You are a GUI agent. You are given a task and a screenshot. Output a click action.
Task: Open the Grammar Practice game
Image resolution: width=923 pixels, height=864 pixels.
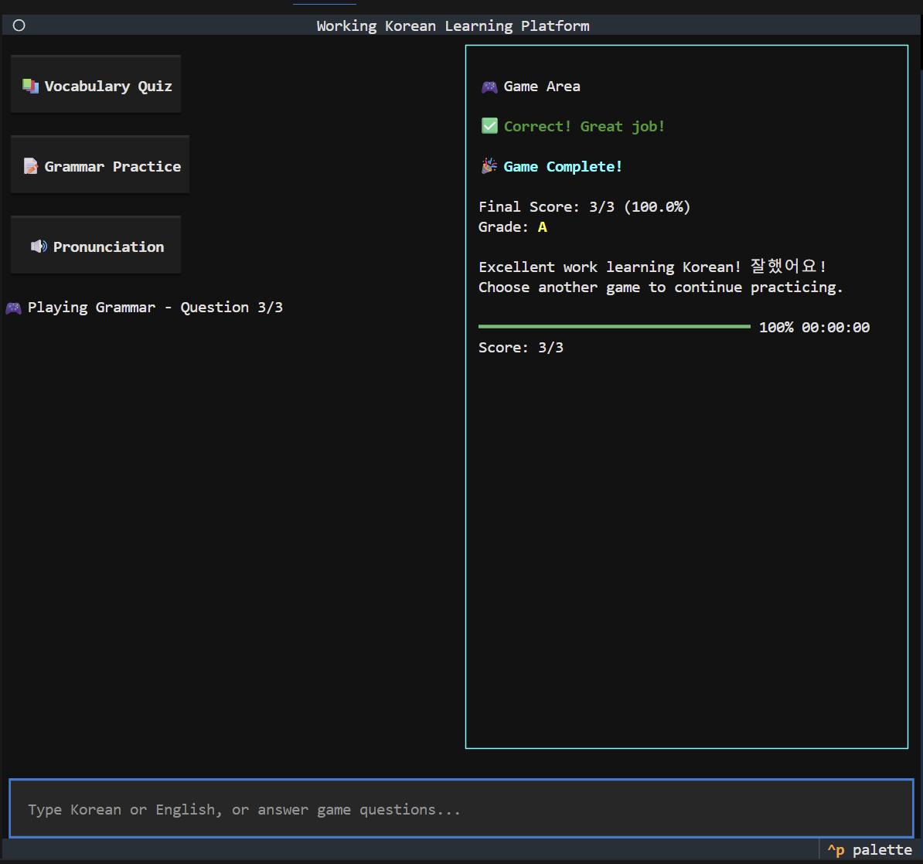[100, 166]
